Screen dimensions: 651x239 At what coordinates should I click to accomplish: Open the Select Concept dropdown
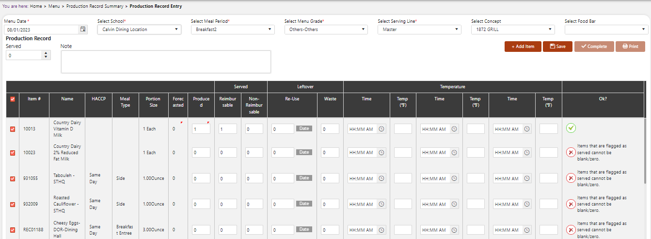[x=513, y=30]
